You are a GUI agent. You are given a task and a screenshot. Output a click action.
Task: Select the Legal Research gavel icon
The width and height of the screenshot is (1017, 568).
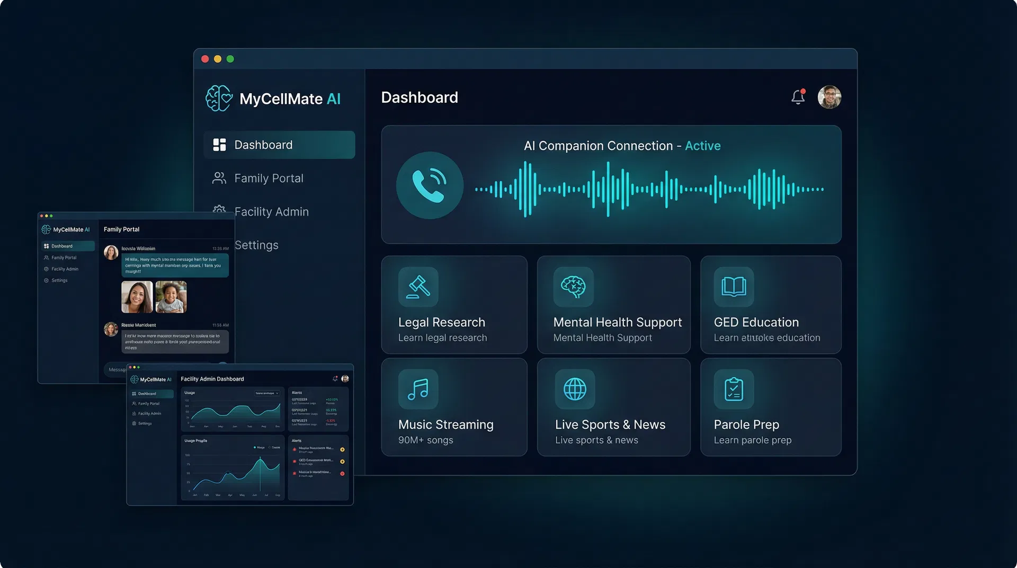point(418,287)
